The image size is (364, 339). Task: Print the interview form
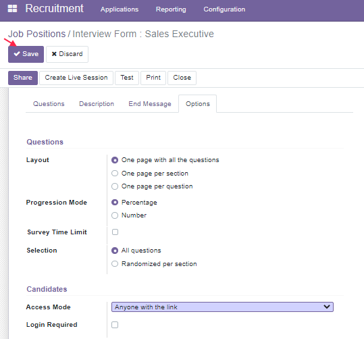click(153, 78)
